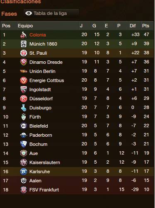
Task: Click the Equipo column header
Action: pos(25,26)
